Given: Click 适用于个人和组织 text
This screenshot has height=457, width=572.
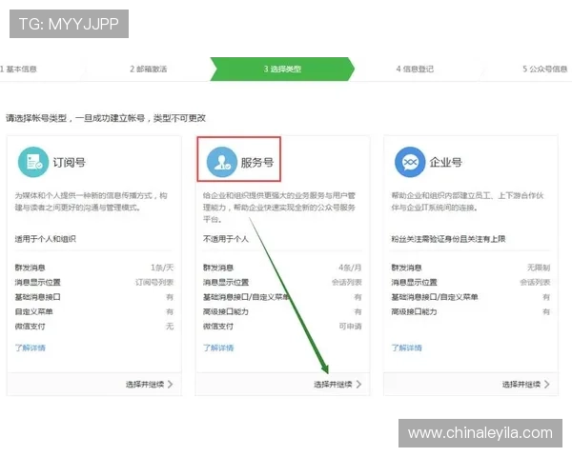Looking at the screenshot, I should (45, 239).
